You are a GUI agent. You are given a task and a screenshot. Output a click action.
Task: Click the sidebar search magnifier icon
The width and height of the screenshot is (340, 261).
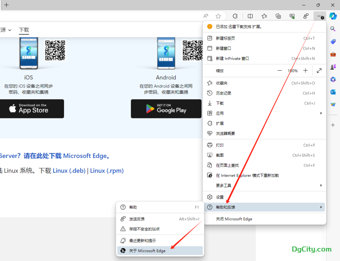[333, 29]
